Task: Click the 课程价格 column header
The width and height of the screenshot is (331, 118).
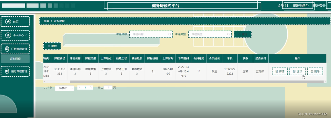Action: [152, 58]
